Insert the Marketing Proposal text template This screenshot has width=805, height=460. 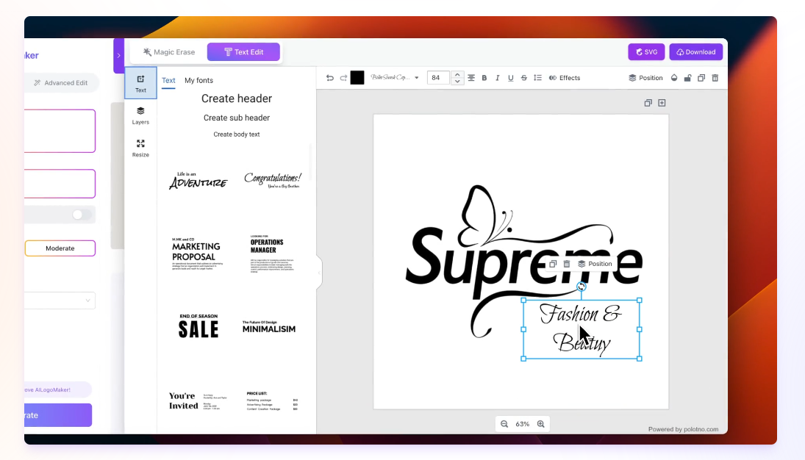tap(198, 254)
